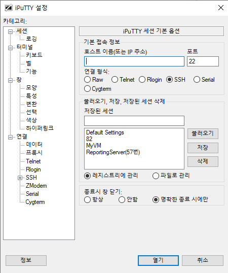Collapse the 세션 tree node

click(x=11, y=31)
